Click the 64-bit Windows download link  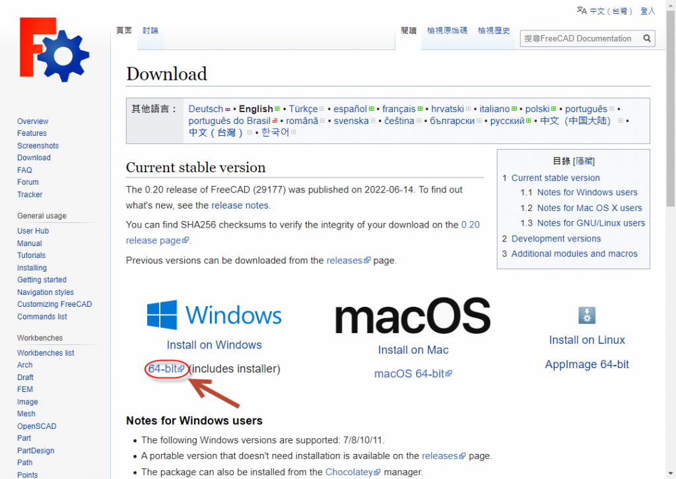163,369
